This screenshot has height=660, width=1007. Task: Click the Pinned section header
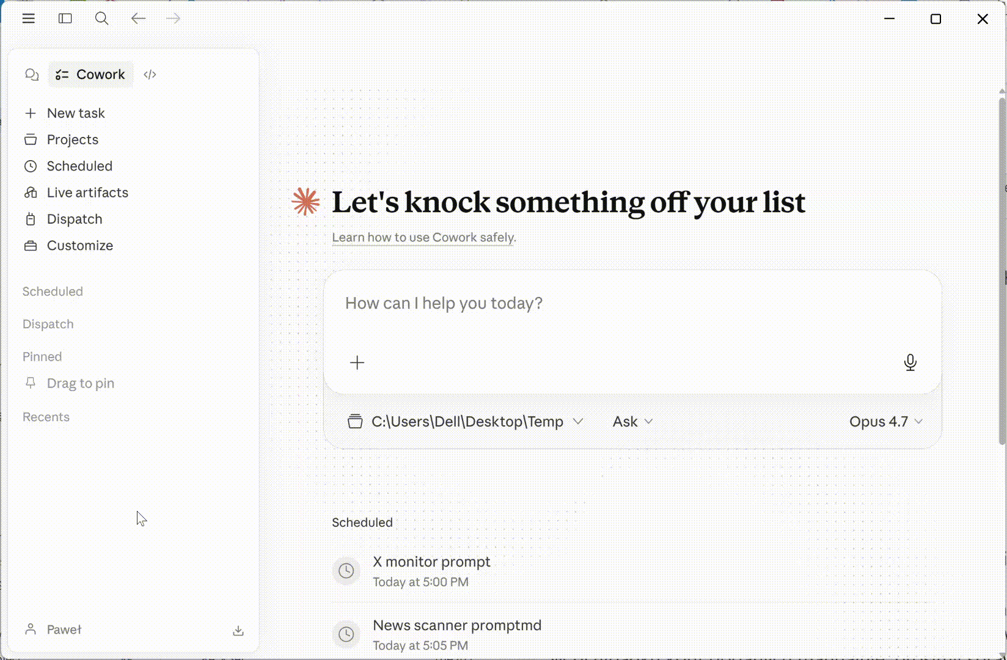pyautogui.click(x=42, y=356)
